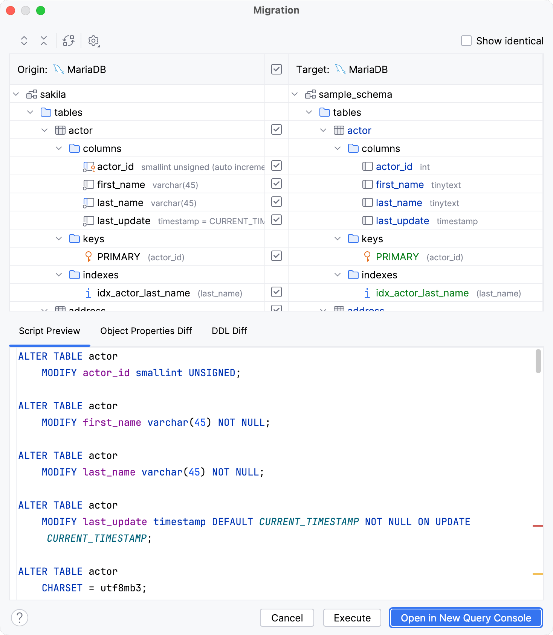Screen dimensions: 553x635
Task: Click the origin actor table icon
Action: [60, 131]
